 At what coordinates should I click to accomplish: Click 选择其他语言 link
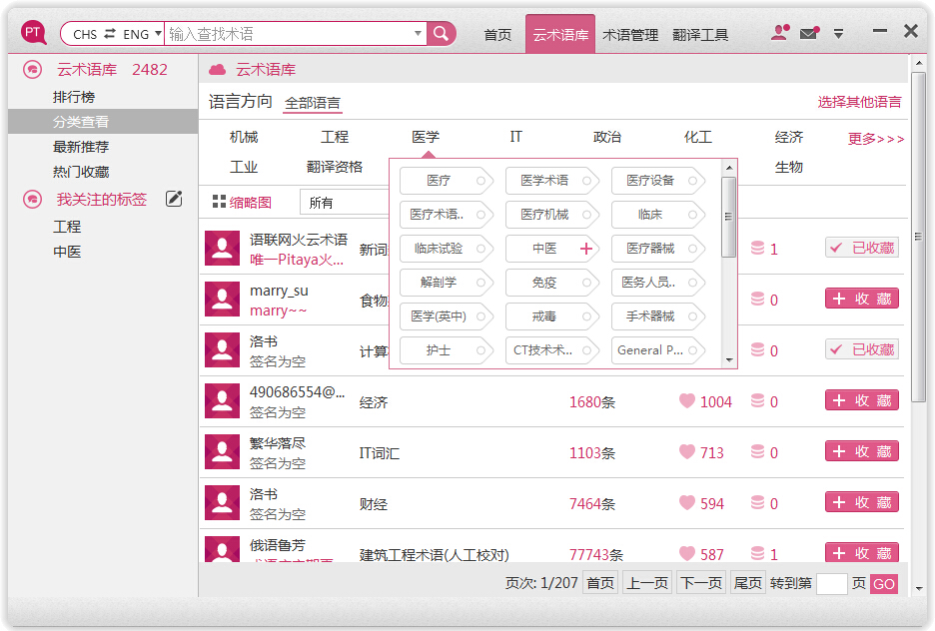[859, 102]
